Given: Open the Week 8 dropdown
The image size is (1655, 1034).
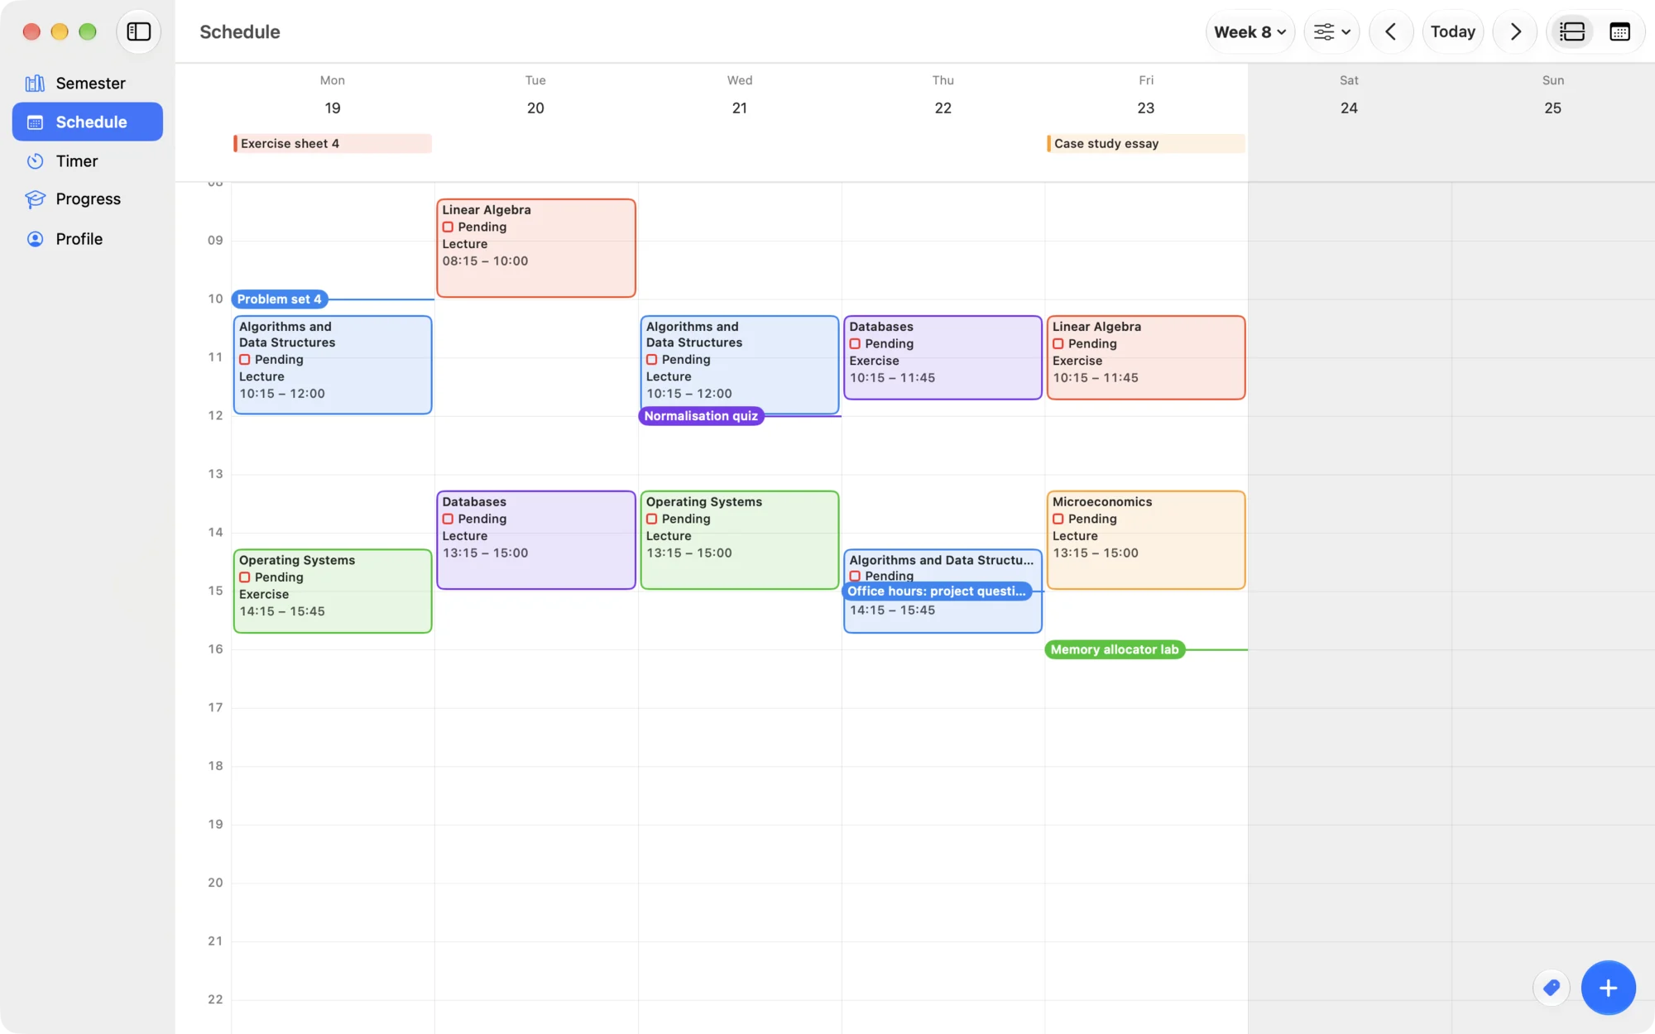Looking at the screenshot, I should click(1250, 32).
